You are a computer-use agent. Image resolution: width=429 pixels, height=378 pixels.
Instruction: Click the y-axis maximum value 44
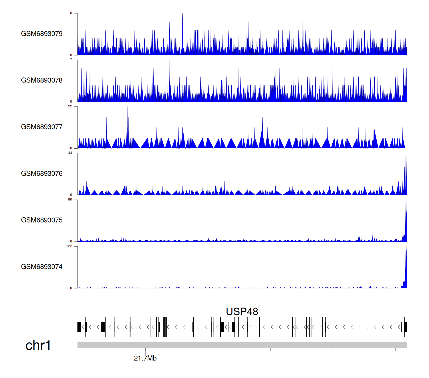click(70, 153)
